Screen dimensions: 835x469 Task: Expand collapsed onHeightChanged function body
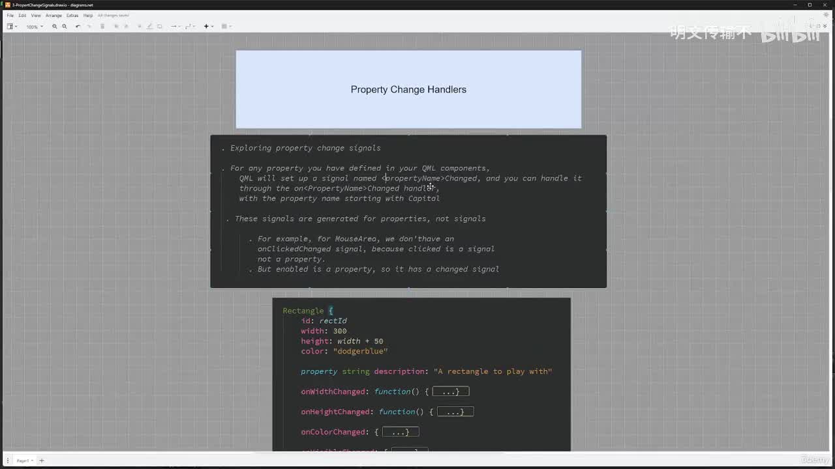455,412
